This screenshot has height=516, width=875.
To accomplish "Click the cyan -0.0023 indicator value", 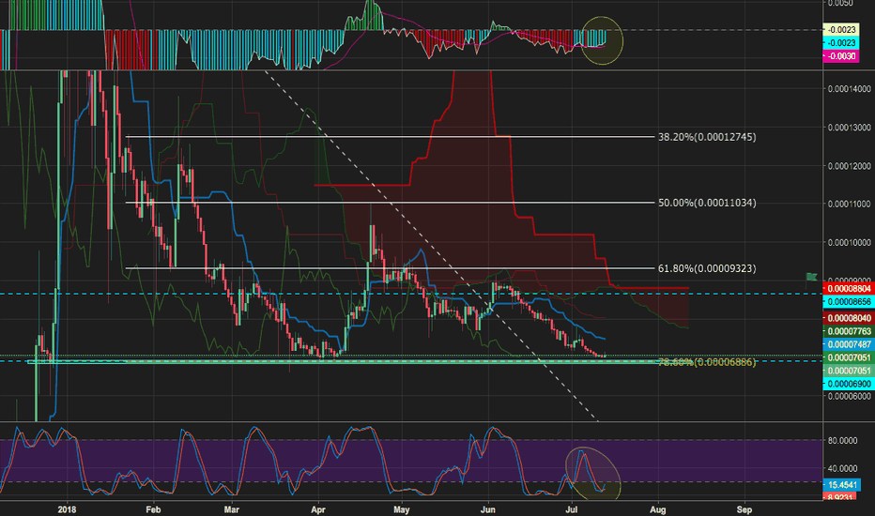I will click(840, 43).
